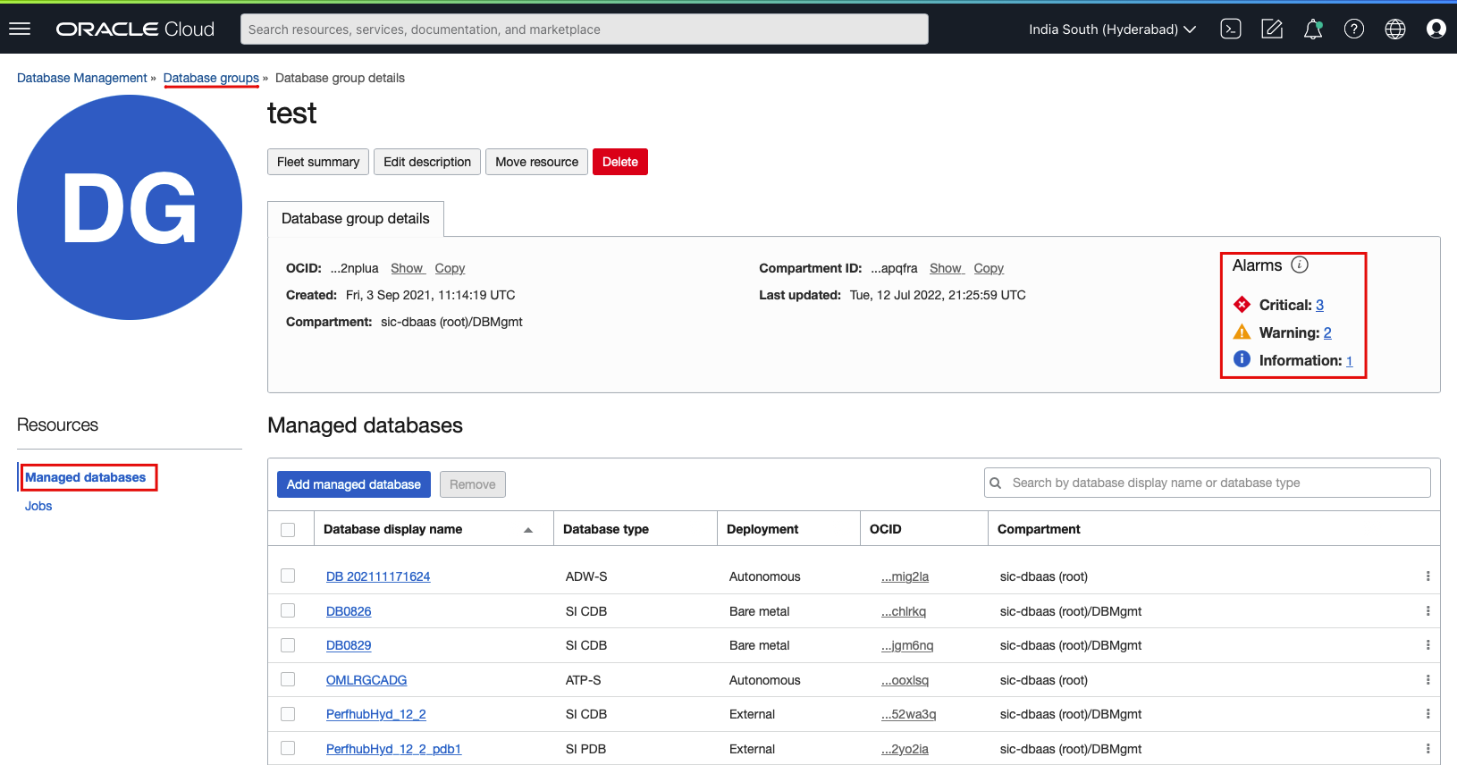Open the language globe icon
The image size is (1457, 765).
[1395, 29]
